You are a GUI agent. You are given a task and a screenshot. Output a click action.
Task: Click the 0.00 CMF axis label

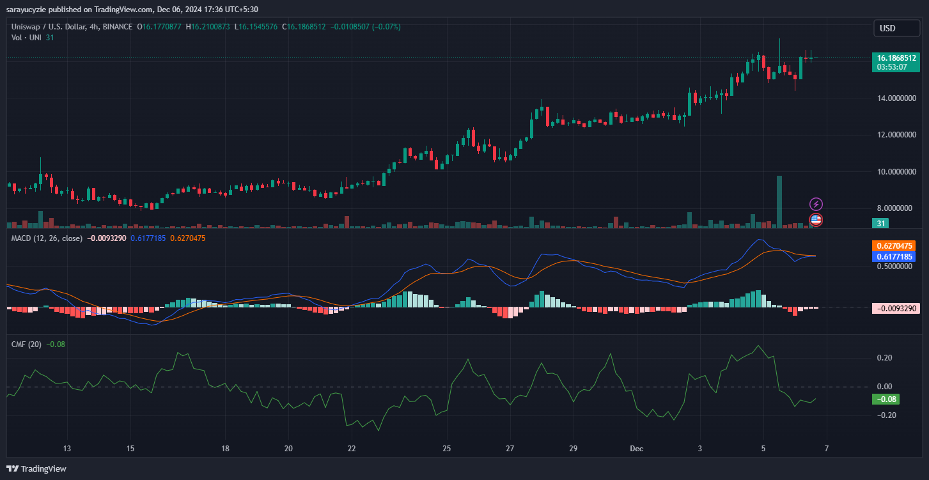tap(885, 387)
